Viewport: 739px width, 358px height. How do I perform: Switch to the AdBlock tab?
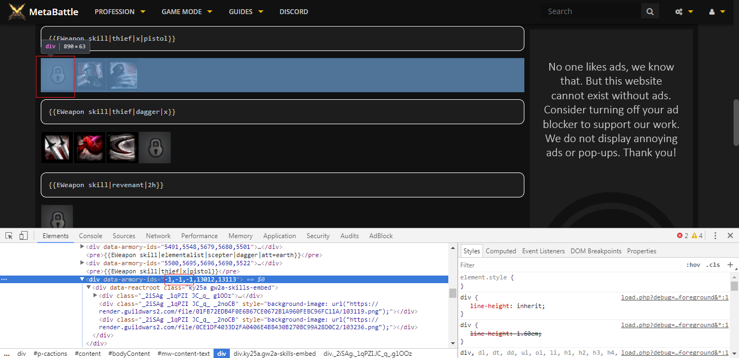tap(381, 235)
